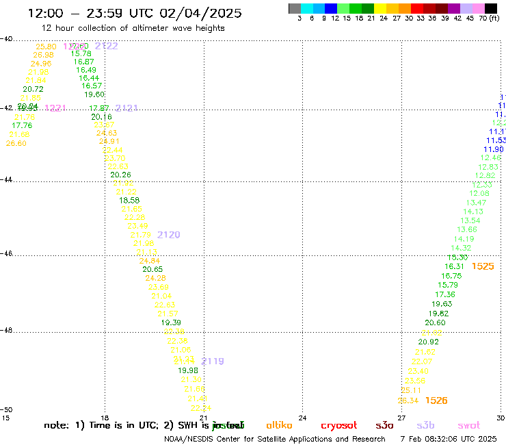This screenshot has height=445, width=506.
Task: Click the cyan swatch in the legend
Action: pyautogui.click(x=306, y=8)
